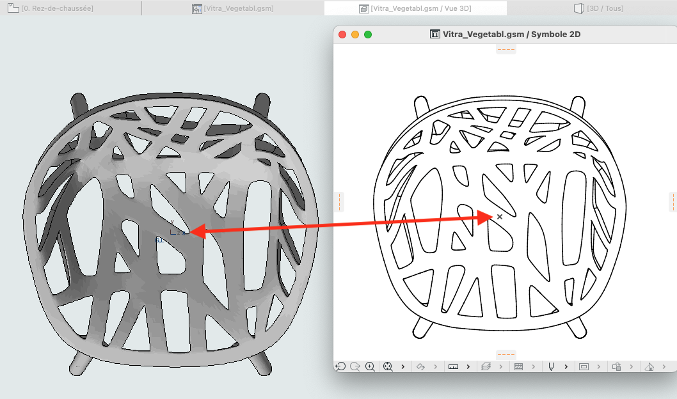Switch to the 3D / Tous tab
The height and width of the screenshot is (399, 677).
coord(598,8)
